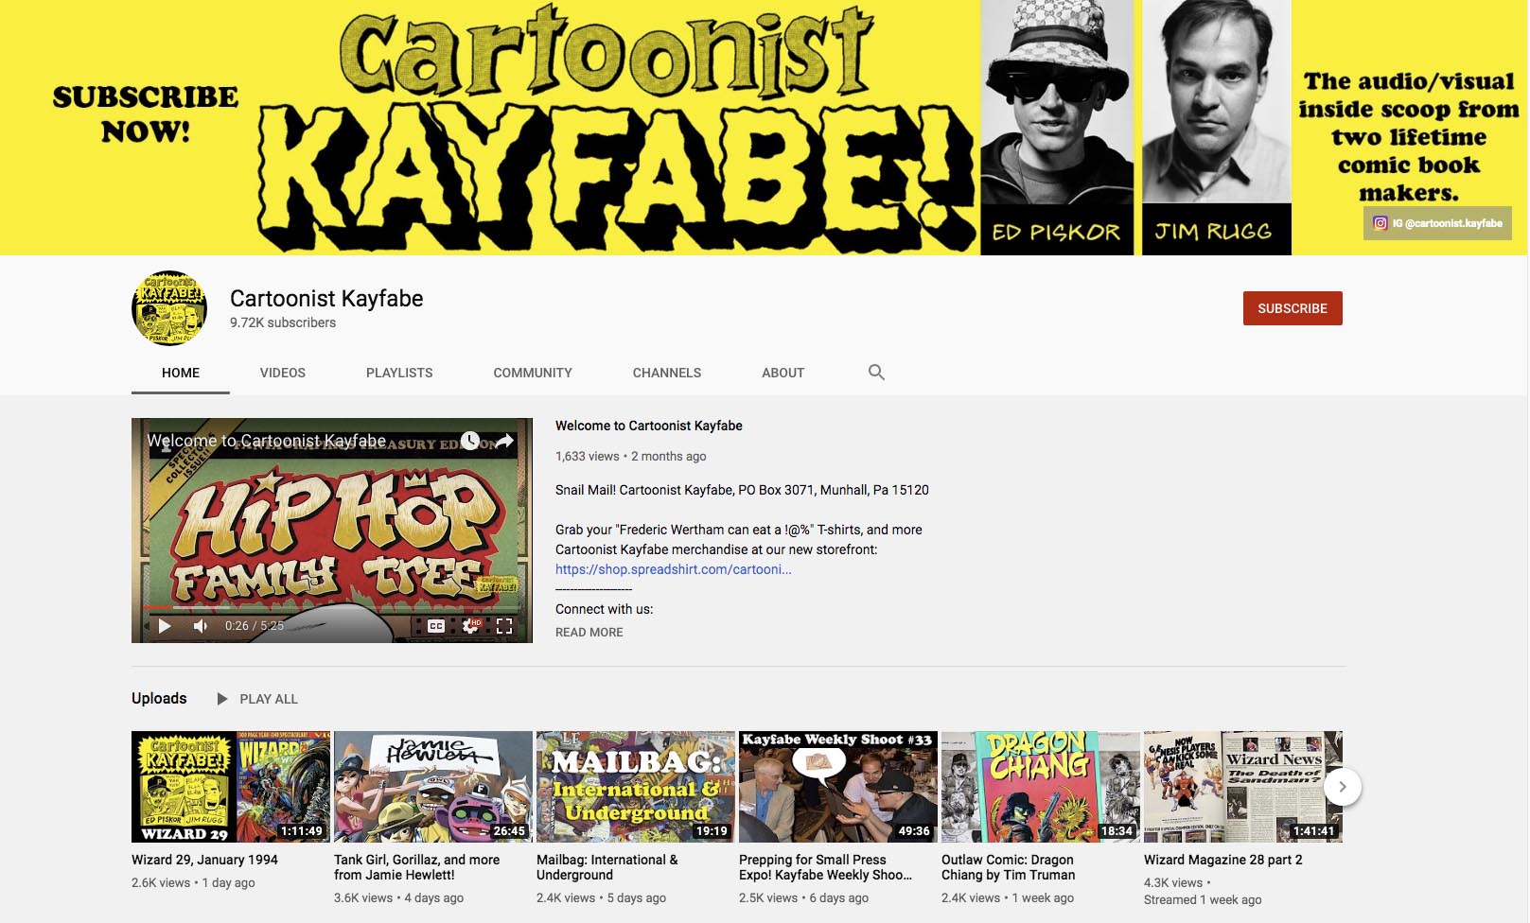Click the Cartoonist Kayfabe channel avatar
The height and width of the screenshot is (923, 1530).
tap(169, 308)
